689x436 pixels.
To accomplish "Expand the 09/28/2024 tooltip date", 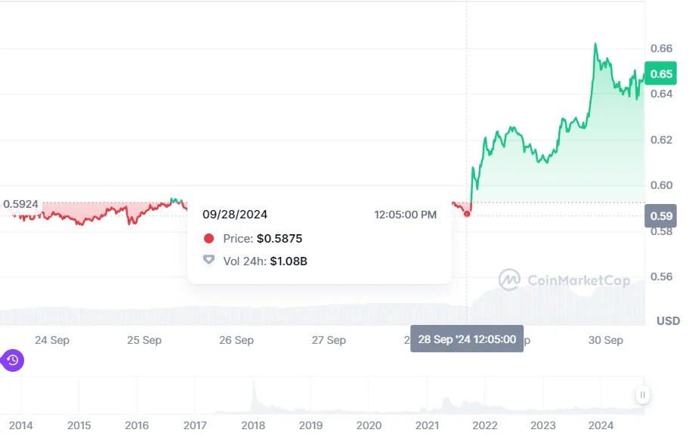I will (x=235, y=214).
